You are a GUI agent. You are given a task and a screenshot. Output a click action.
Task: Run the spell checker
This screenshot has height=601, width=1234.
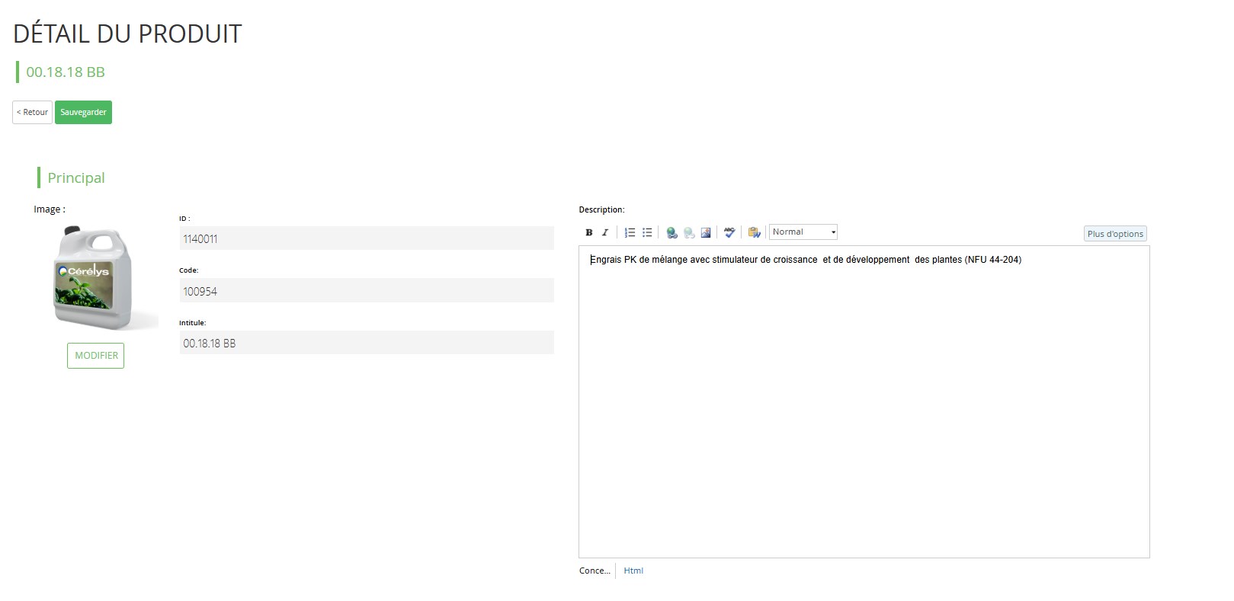click(729, 232)
